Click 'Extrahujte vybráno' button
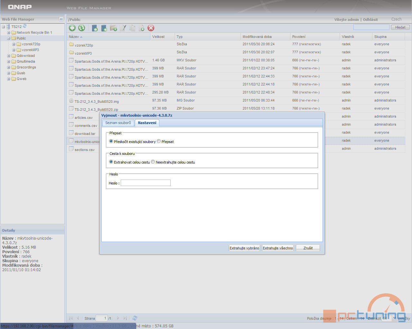The image size is (412, 329). [x=244, y=248]
